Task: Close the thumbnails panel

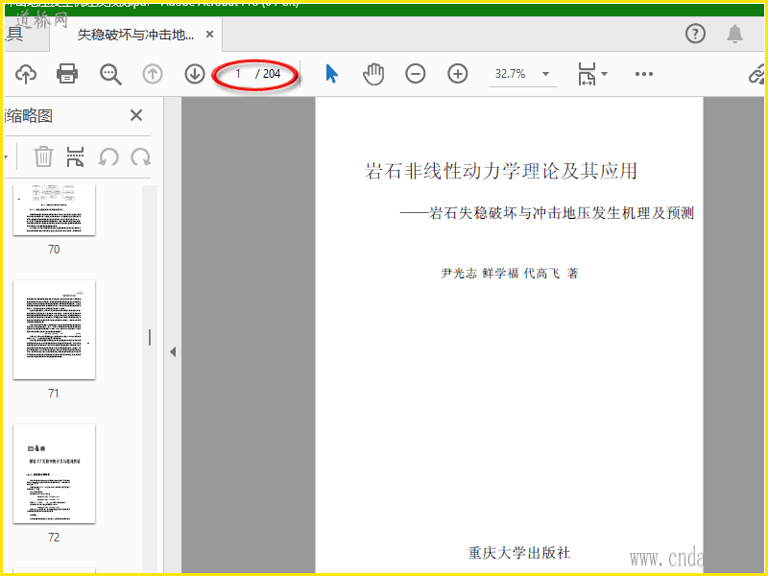Action: (136, 115)
